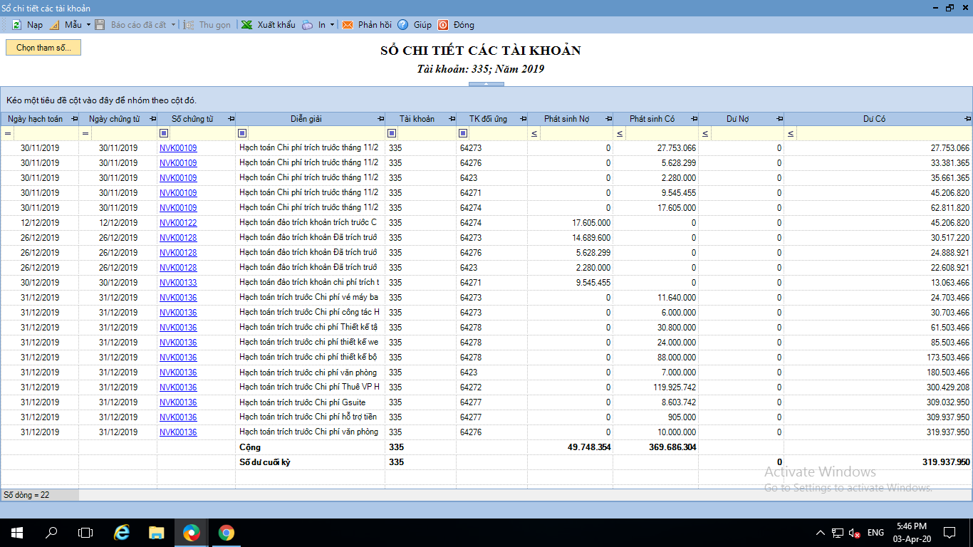Image resolution: width=973 pixels, height=547 pixels.
Task: Expand the In print options arrow
Action: pos(332,25)
